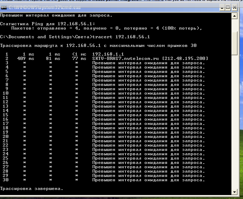Image resolution: width=243 pixels, height=199 pixels.
Task: Click the '409 ms' latency value
Action: pyautogui.click(x=26, y=59)
